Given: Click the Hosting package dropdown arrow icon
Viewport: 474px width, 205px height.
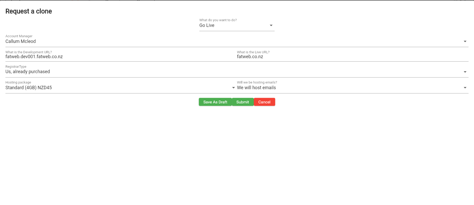Looking at the screenshot, I should pos(233,88).
